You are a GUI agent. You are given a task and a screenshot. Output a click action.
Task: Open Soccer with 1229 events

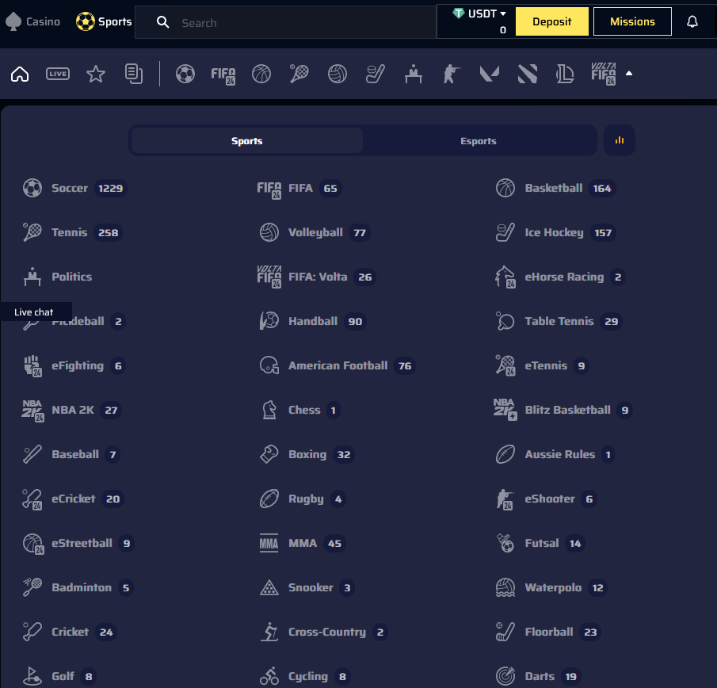pos(75,188)
